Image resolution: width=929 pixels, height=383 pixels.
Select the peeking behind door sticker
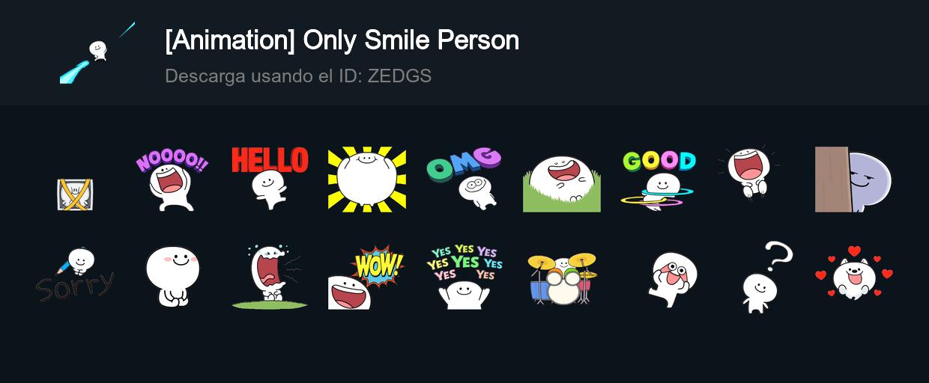854,180
